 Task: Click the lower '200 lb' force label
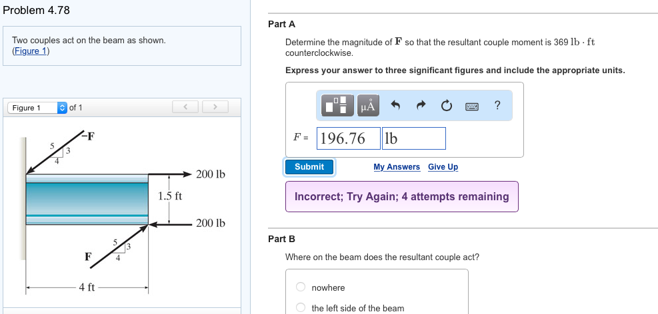point(211,223)
